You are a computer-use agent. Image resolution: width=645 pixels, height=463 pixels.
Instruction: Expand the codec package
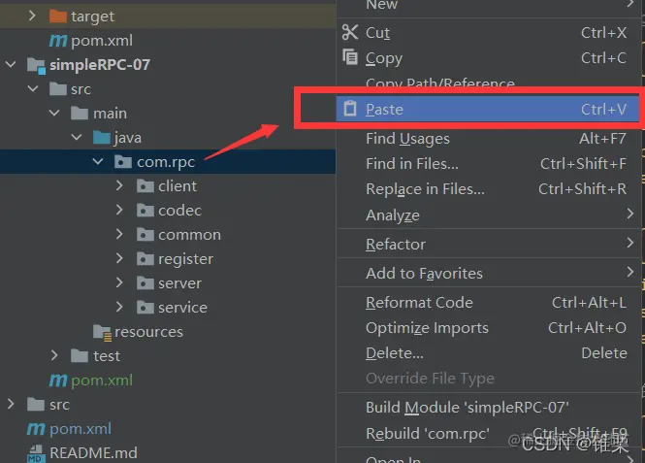tap(119, 210)
